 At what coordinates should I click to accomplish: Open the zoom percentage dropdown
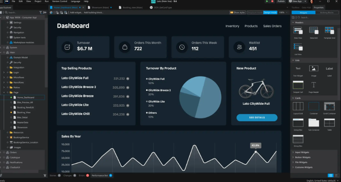point(282,13)
